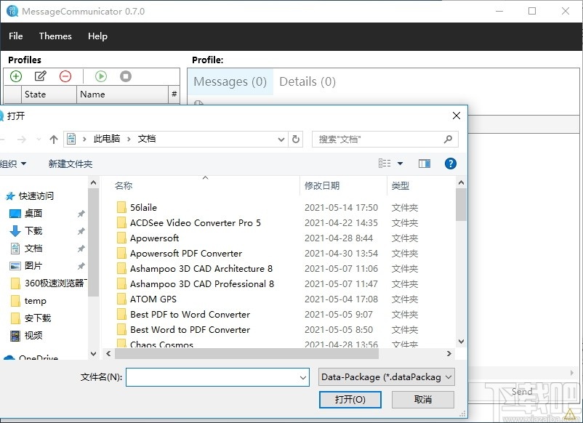The image size is (583, 423).
Task: Switch to the Messages tab
Action: 230,81
